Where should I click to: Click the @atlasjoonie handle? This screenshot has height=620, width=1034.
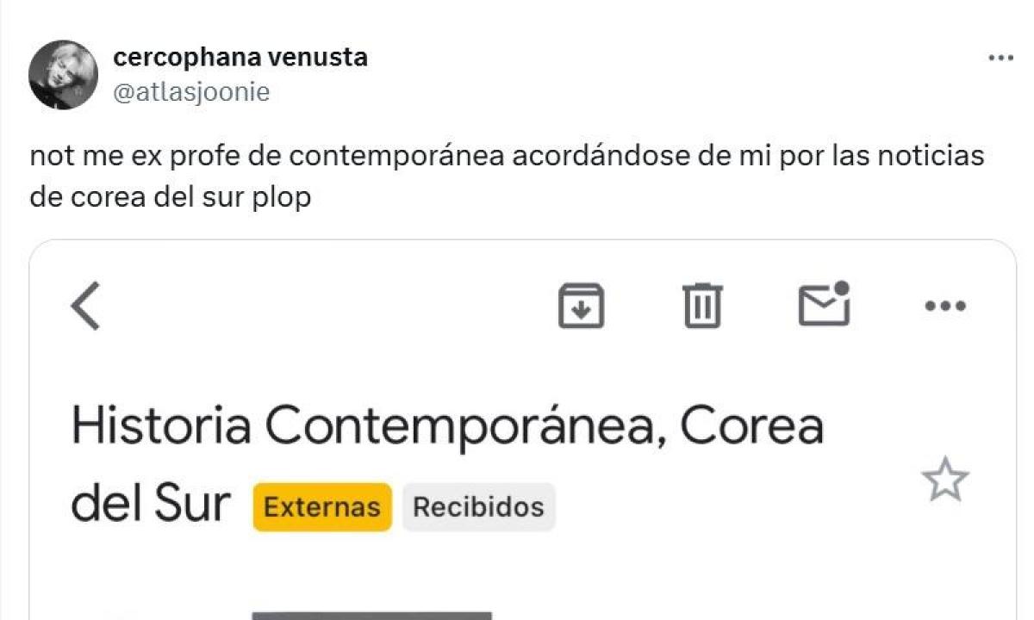(191, 91)
